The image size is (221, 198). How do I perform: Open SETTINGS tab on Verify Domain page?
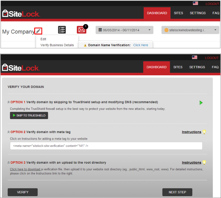(197, 67)
